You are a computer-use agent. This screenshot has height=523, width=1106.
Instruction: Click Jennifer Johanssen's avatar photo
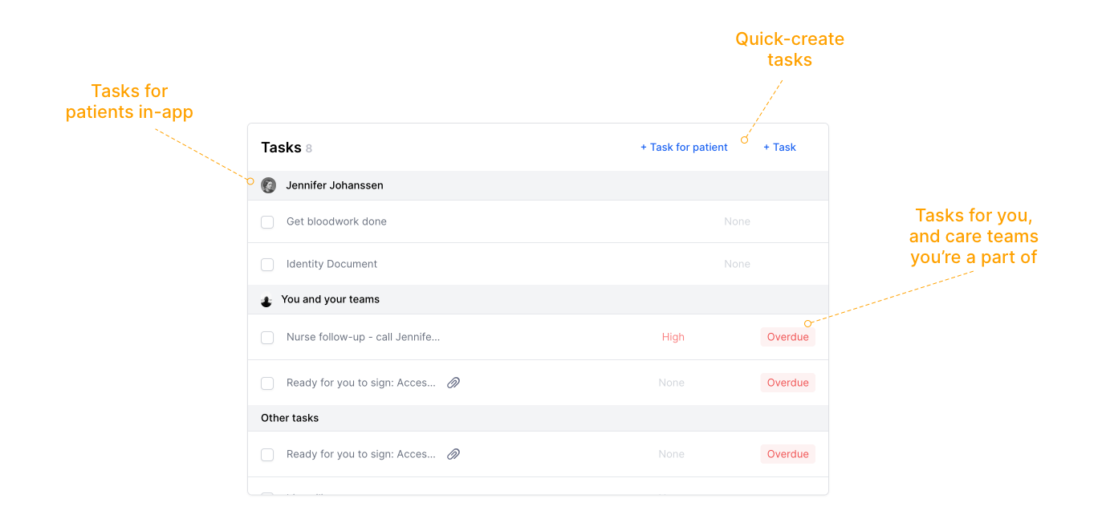coord(268,185)
